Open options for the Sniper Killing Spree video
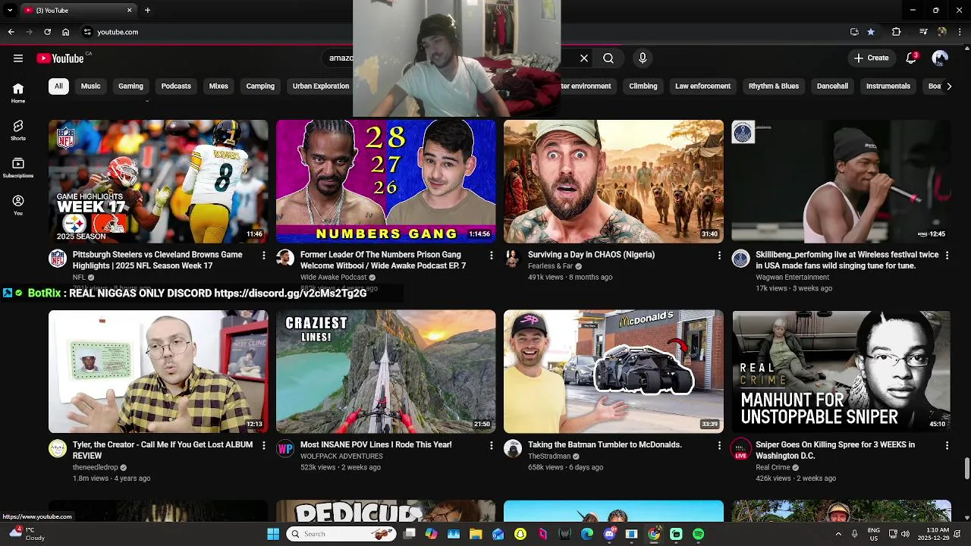 tap(947, 446)
